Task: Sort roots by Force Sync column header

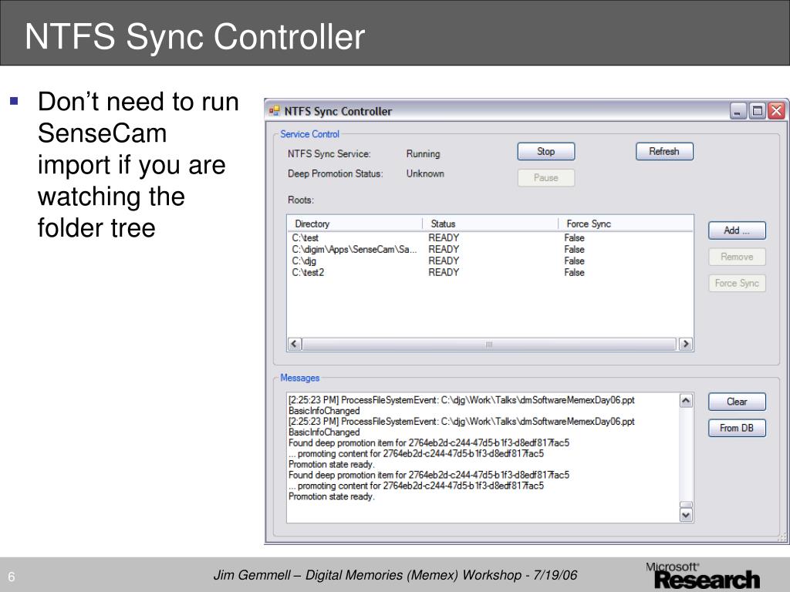Action: [x=625, y=224]
